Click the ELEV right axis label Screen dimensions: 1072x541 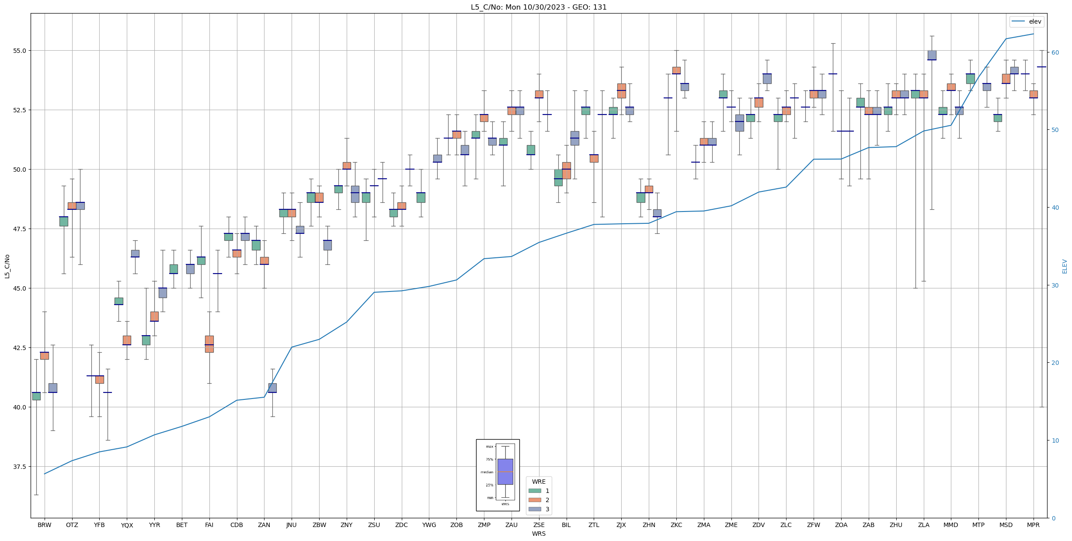pyautogui.click(x=1065, y=266)
